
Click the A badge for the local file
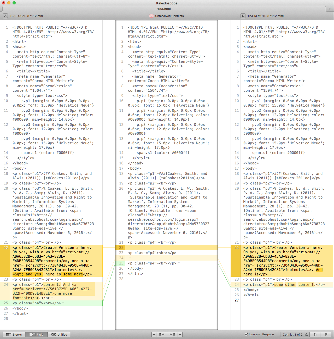click(x=5, y=16)
